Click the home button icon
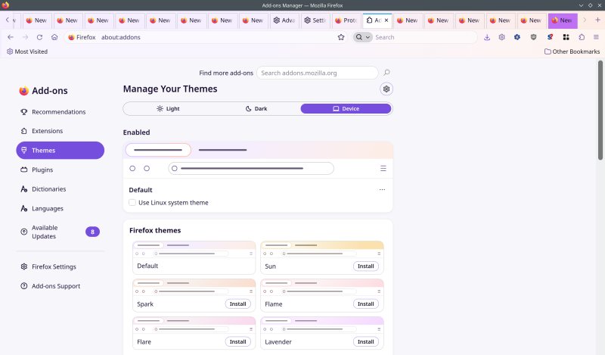Viewport: 605px width, 355px height. pos(54,37)
